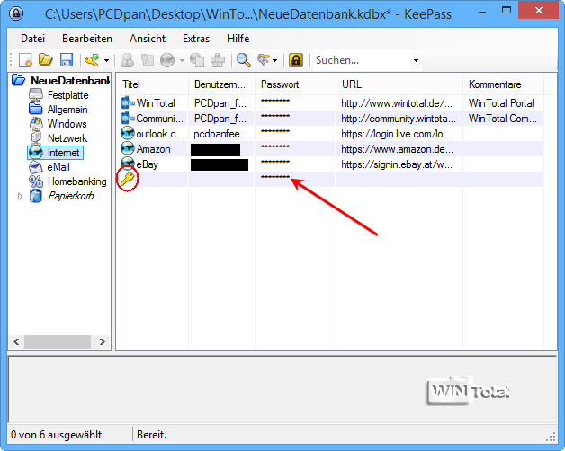Click the Festplatte drive icon
Viewport: 565px width, 451px height.
(x=36, y=95)
